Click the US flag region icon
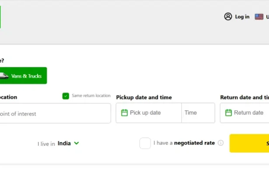This screenshot has height=179, width=269. [x=259, y=17]
